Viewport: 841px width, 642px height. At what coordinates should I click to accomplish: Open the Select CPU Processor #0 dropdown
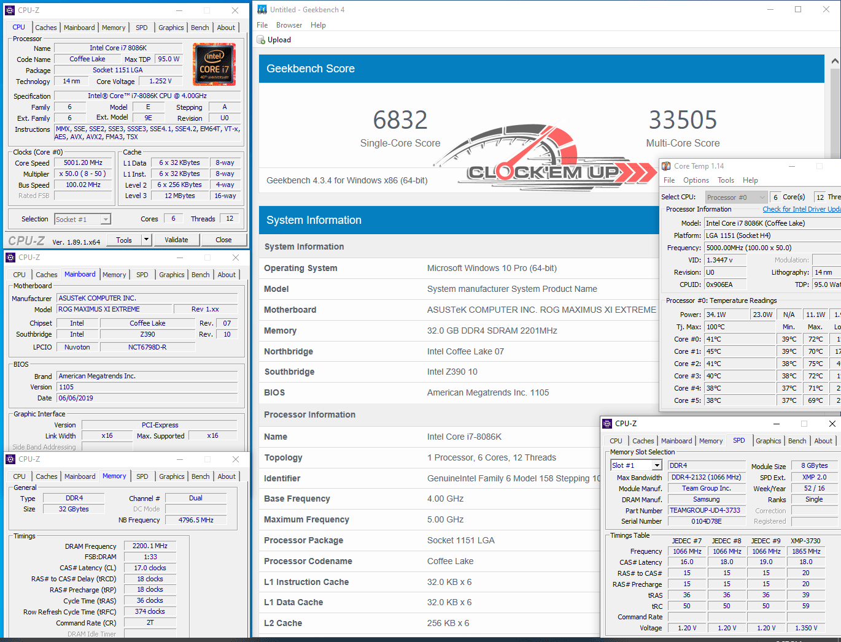pyautogui.click(x=762, y=197)
